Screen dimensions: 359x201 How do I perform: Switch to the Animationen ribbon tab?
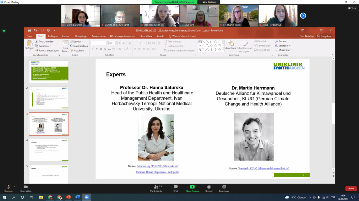click(x=98, y=36)
